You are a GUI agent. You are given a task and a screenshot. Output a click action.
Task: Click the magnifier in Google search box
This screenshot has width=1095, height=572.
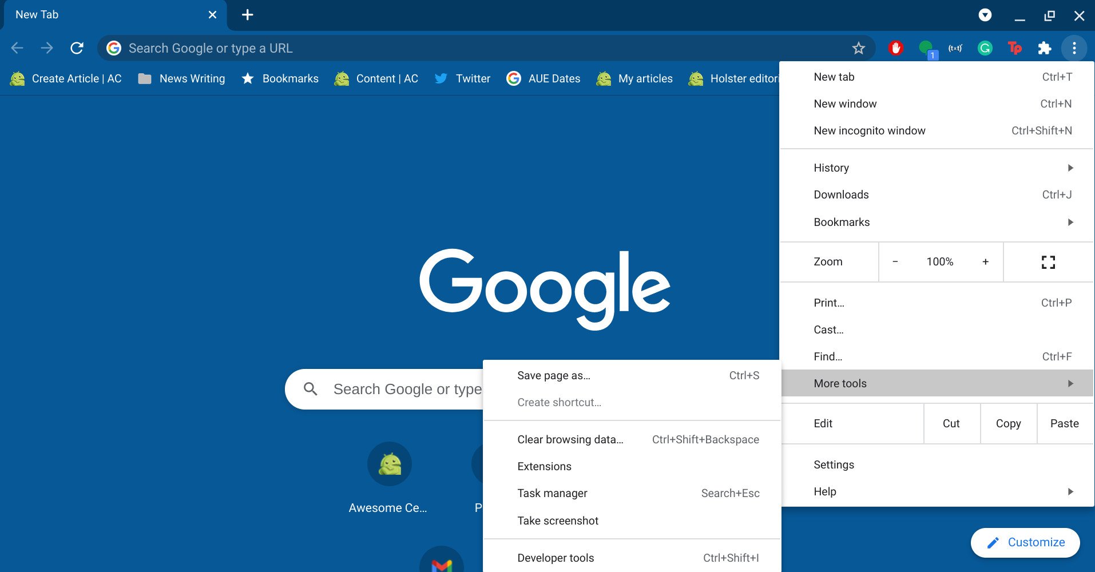[x=311, y=389]
